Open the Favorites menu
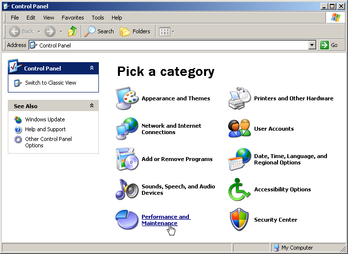Screen dimensions: 348x254 [x=73, y=18]
